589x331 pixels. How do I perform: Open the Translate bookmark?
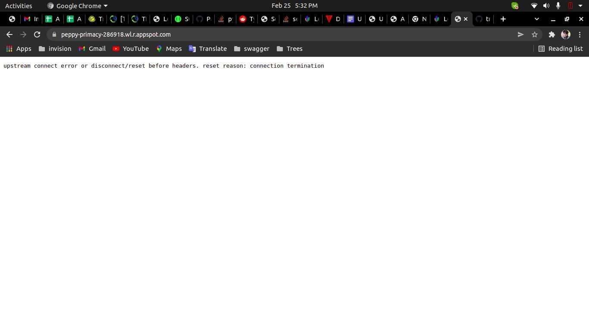[208, 49]
